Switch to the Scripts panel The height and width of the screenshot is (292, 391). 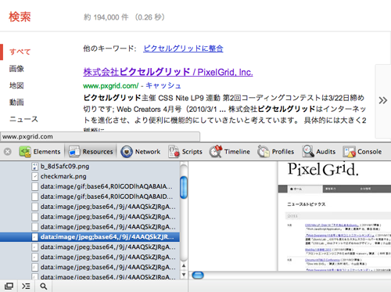[x=185, y=152]
